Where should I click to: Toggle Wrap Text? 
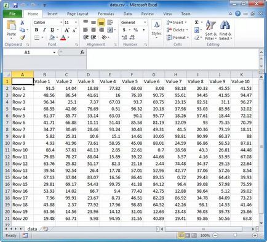click(x=110, y=22)
